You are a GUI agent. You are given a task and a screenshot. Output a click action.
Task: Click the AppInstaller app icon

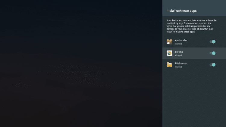pyautogui.click(x=169, y=42)
